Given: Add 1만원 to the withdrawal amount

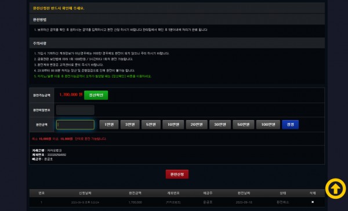Looking at the screenshot, I should point(109,125).
